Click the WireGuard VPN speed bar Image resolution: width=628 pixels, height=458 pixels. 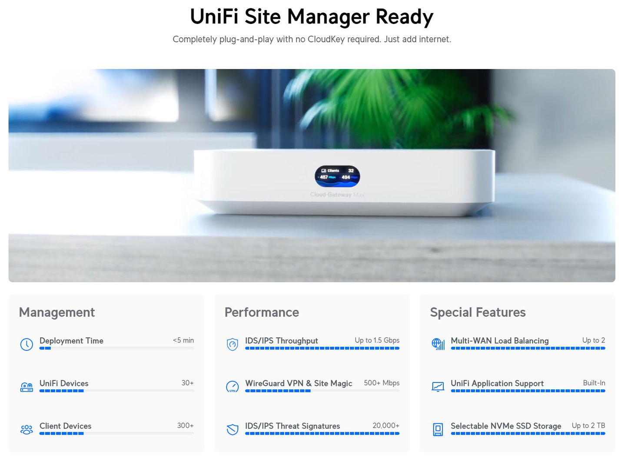click(x=322, y=391)
